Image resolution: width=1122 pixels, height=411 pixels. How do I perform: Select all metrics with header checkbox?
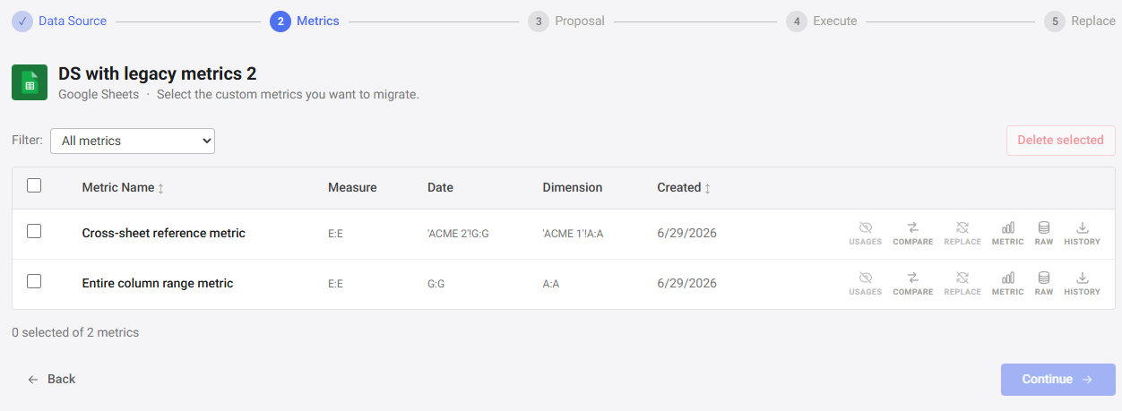point(34,186)
